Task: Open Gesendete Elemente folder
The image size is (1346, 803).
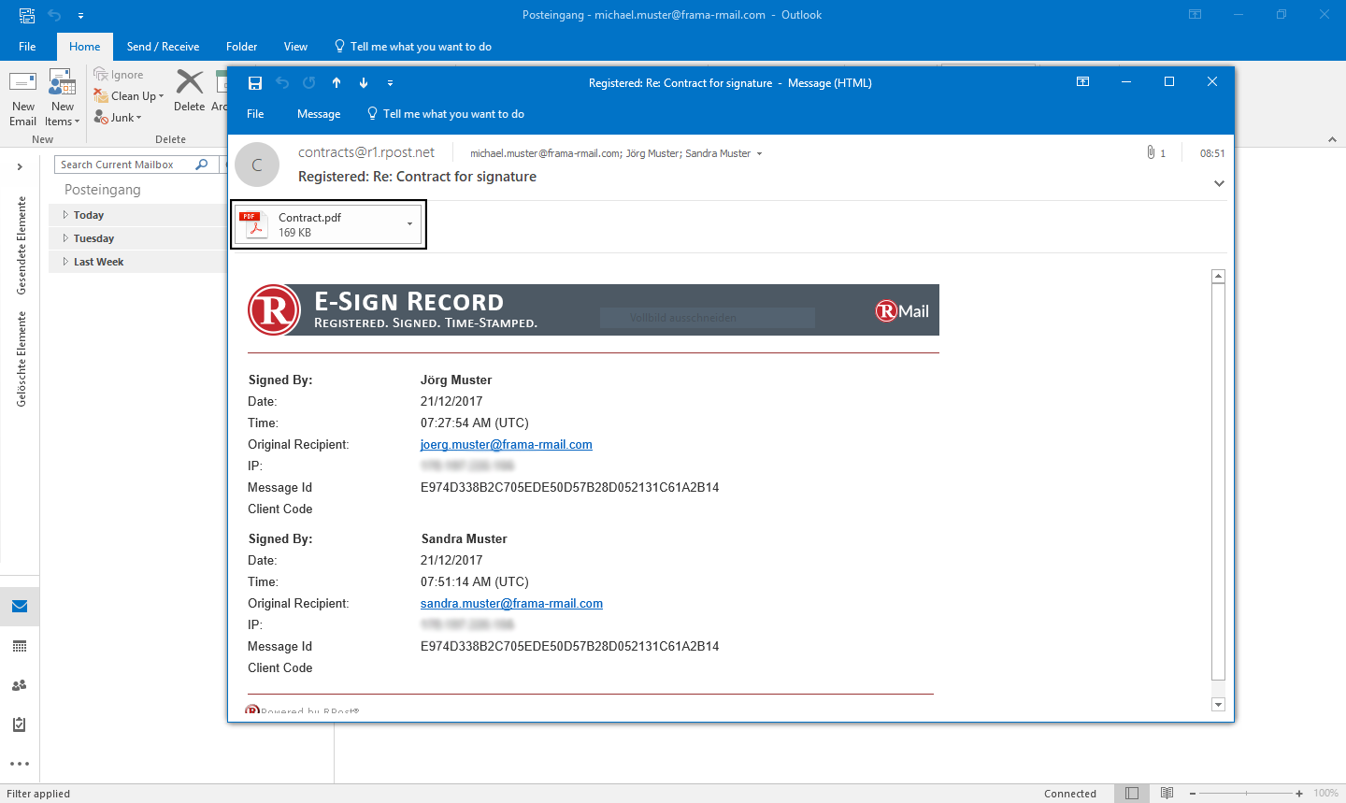Action: (21, 246)
